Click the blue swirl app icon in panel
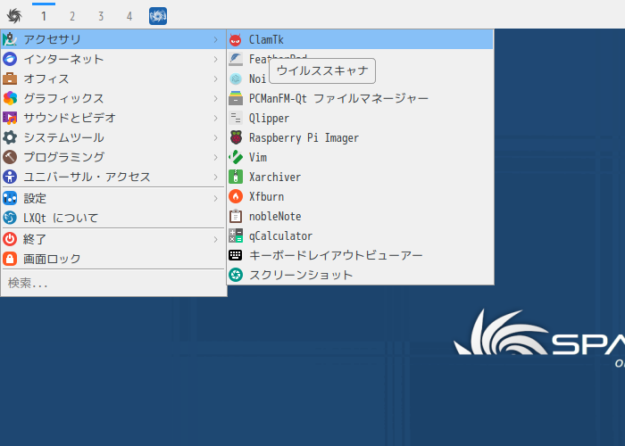Image resolution: width=625 pixels, height=446 pixels. (x=158, y=16)
